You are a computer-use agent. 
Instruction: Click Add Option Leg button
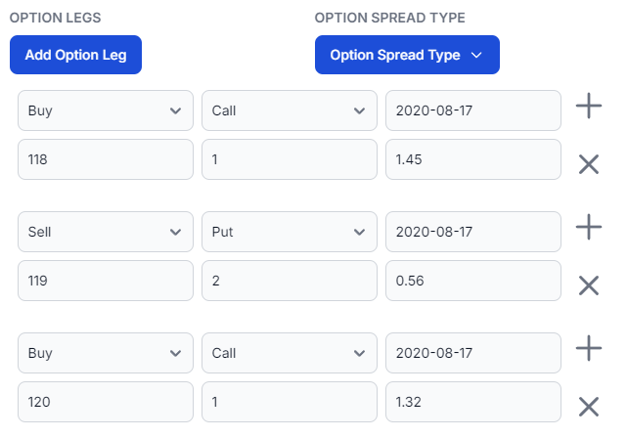click(75, 55)
